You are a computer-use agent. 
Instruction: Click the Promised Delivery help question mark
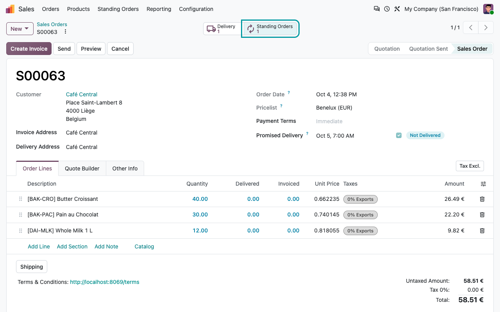click(x=307, y=134)
